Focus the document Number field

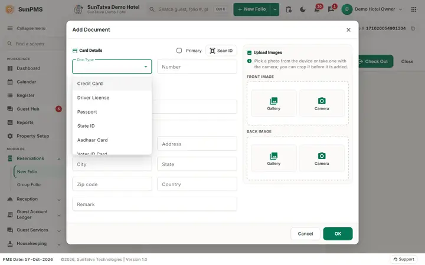point(197,67)
